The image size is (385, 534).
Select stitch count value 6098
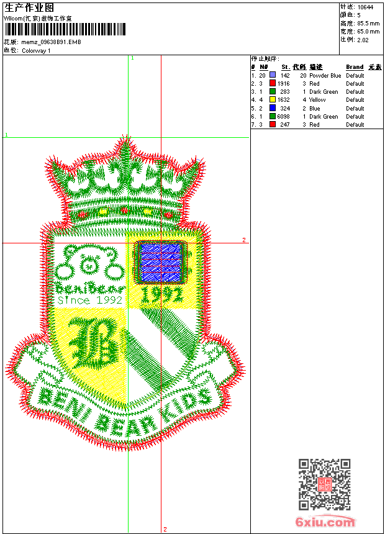283,117
